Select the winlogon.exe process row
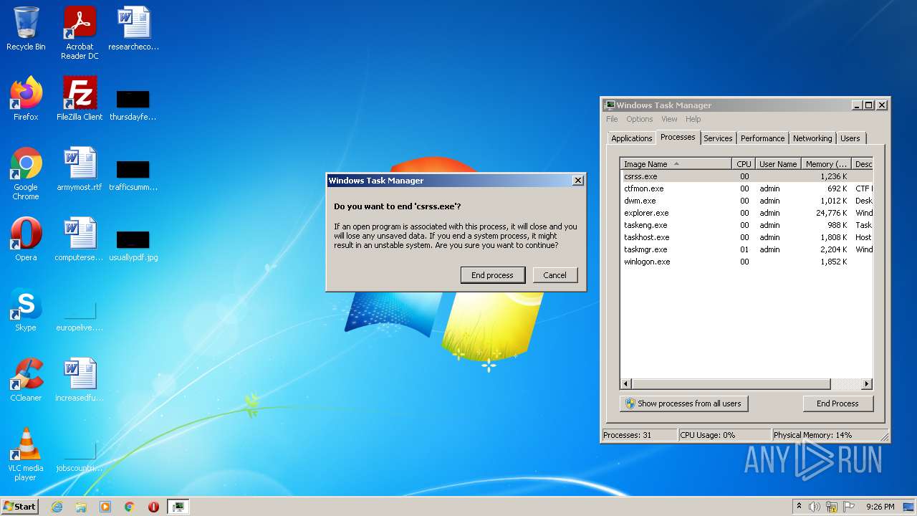This screenshot has height=516, width=917. (746, 262)
